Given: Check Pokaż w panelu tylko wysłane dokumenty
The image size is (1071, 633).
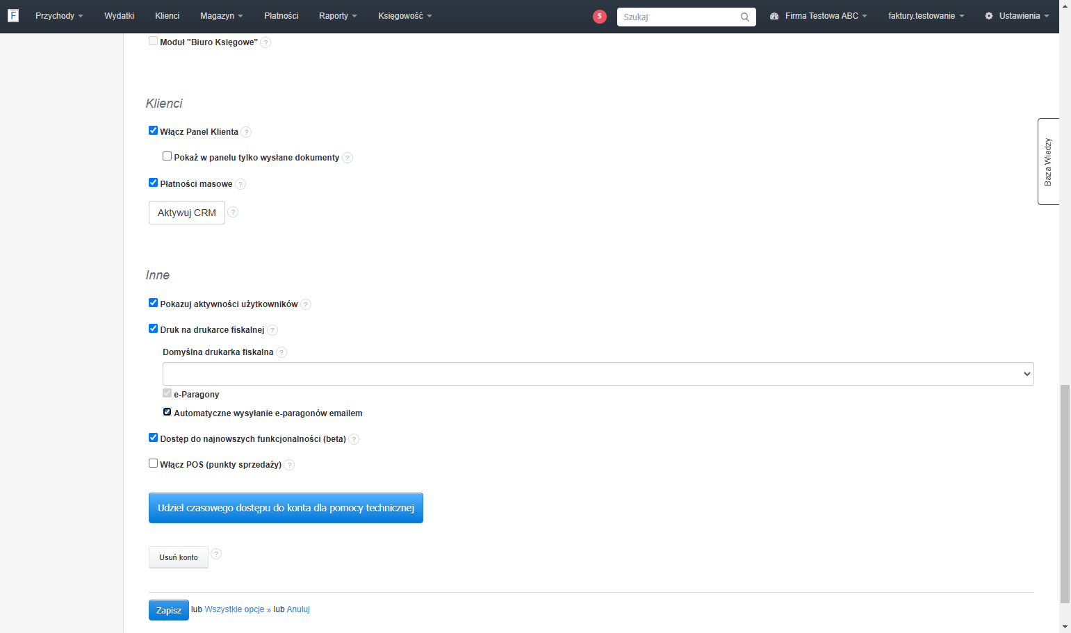Looking at the screenshot, I should click(x=167, y=156).
